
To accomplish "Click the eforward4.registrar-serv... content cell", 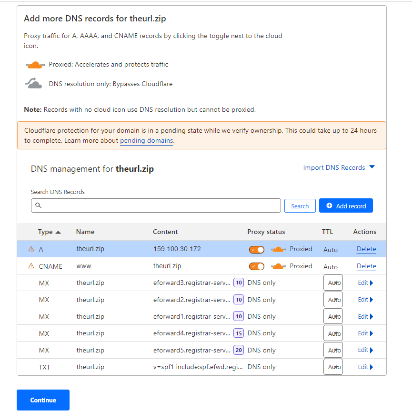I will [192, 333].
